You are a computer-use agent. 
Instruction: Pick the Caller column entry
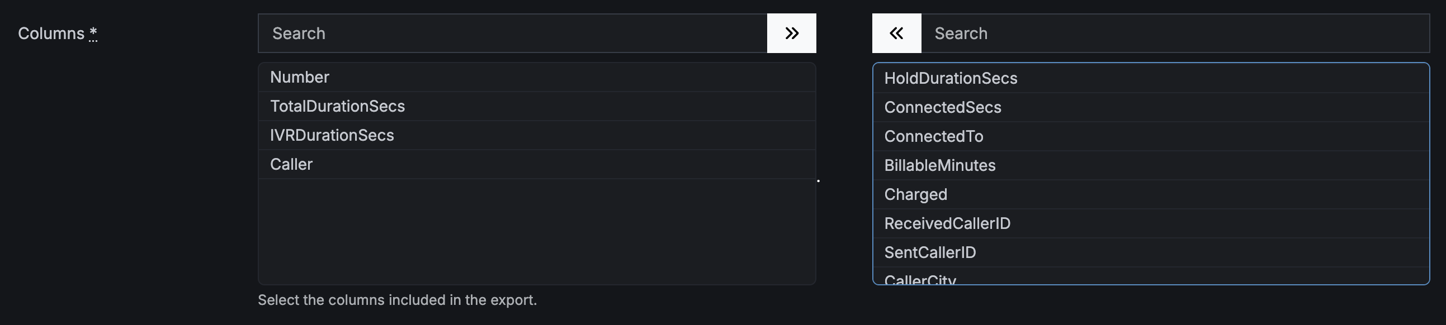pos(537,165)
